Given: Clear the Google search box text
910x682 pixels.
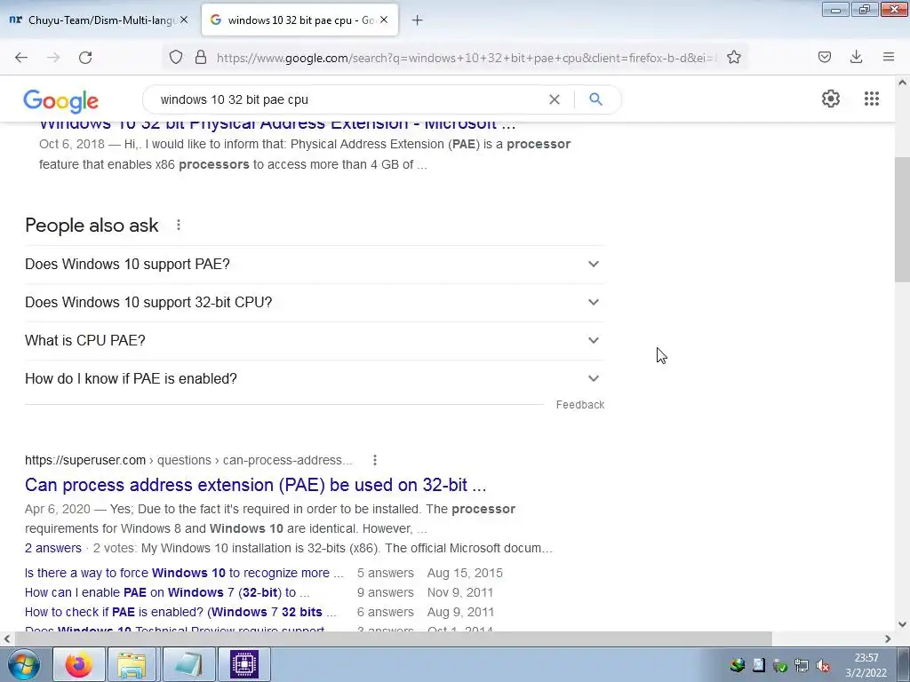Looking at the screenshot, I should click(555, 99).
